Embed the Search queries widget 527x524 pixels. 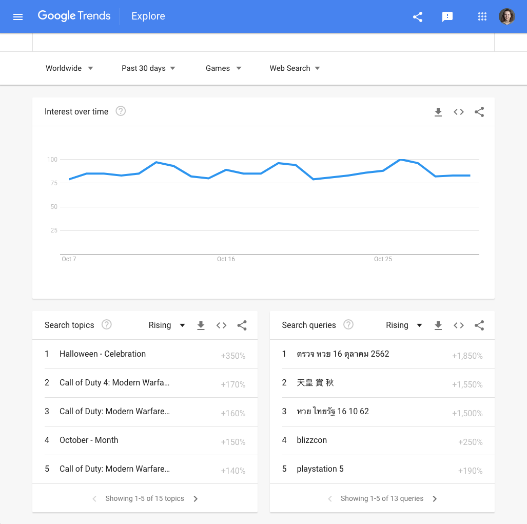pos(458,325)
